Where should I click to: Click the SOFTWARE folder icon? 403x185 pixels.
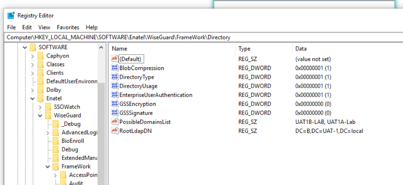(33, 47)
